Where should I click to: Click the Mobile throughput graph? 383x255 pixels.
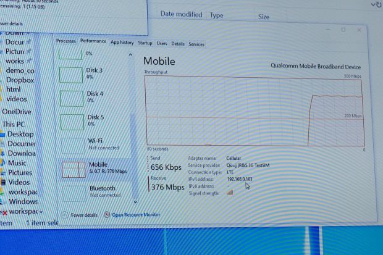tap(255, 111)
